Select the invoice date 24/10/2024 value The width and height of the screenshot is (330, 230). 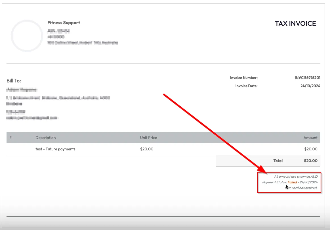(x=310, y=86)
